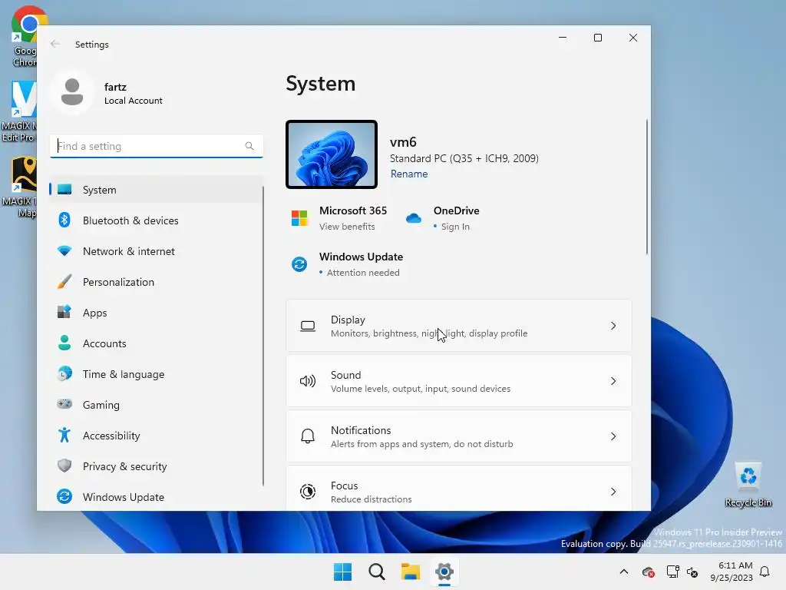Open the clock showing 6:11 AM
Image resolution: width=786 pixels, height=590 pixels.
732,572
